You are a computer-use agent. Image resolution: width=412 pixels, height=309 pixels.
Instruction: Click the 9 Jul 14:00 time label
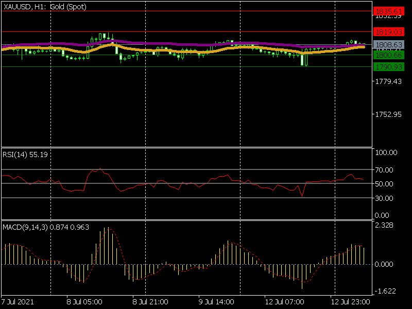[217, 301]
